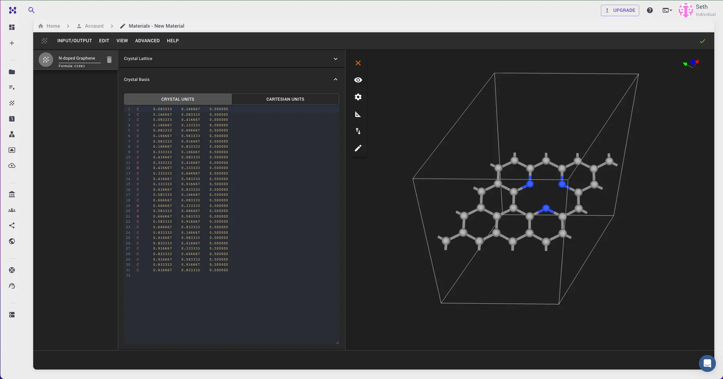Open the ADVANCED menu

click(147, 41)
